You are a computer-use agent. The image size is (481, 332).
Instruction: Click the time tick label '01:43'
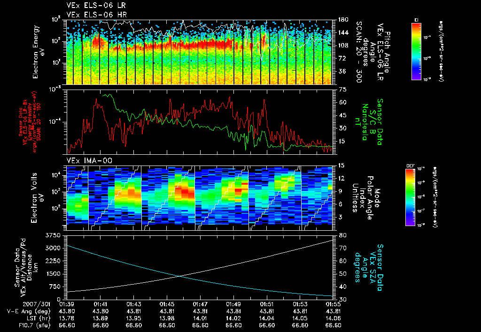pos(133,304)
